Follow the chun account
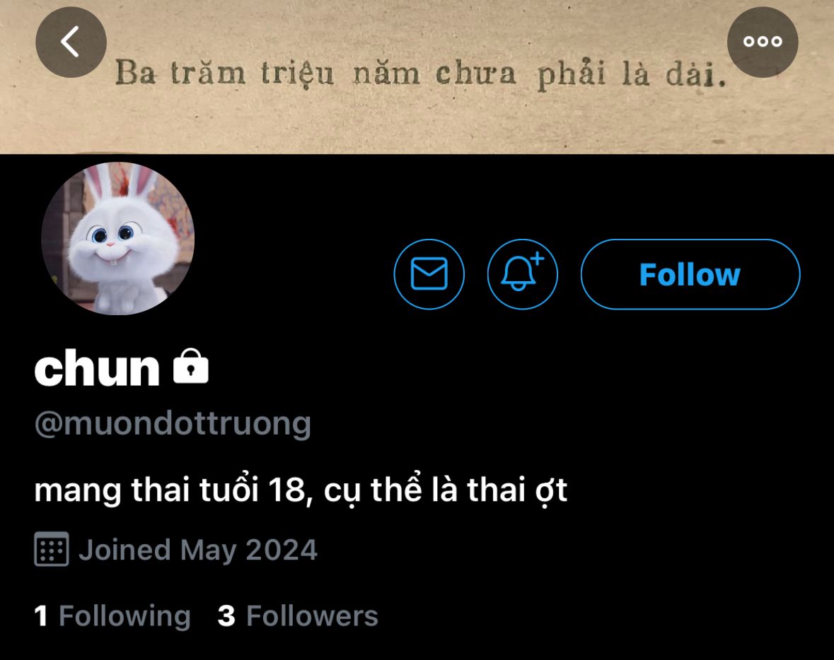Image resolution: width=834 pixels, height=660 pixels. 690,274
